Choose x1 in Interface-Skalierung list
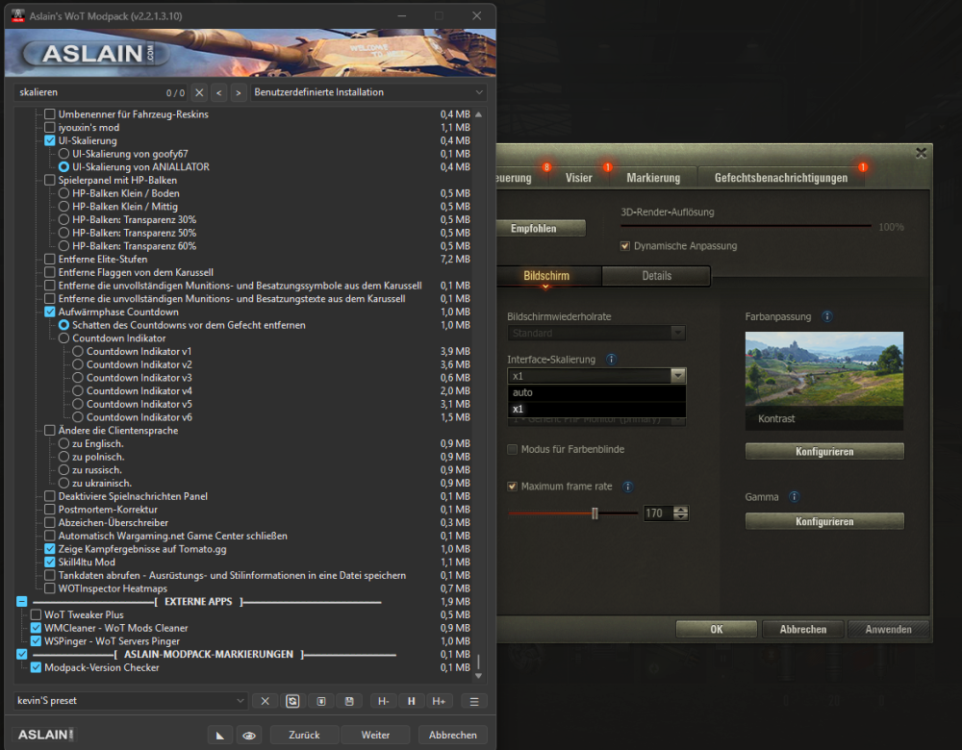Viewport: 962px width, 750px height. (596, 409)
